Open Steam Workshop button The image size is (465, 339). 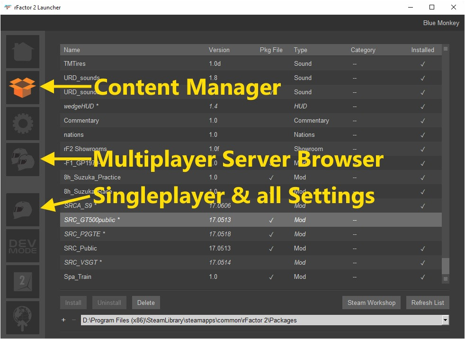tap(371, 303)
